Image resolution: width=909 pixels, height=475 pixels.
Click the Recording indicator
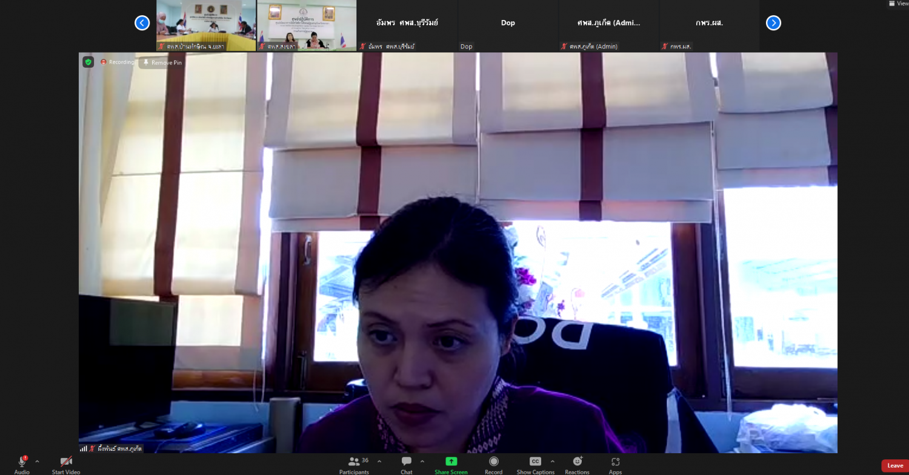(117, 62)
